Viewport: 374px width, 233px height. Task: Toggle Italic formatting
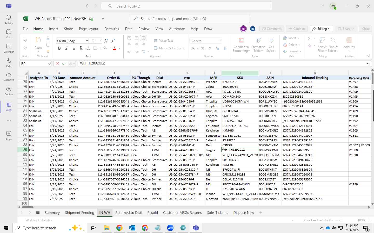(x=67, y=48)
